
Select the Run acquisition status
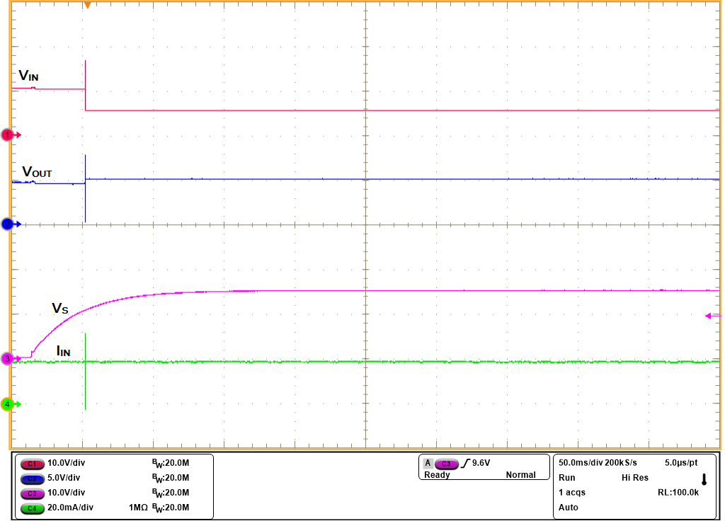coord(566,477)
